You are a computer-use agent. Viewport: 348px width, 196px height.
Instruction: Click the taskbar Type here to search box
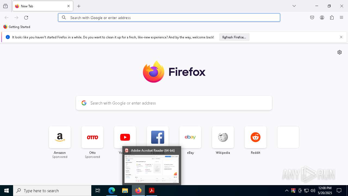(52, 191)
